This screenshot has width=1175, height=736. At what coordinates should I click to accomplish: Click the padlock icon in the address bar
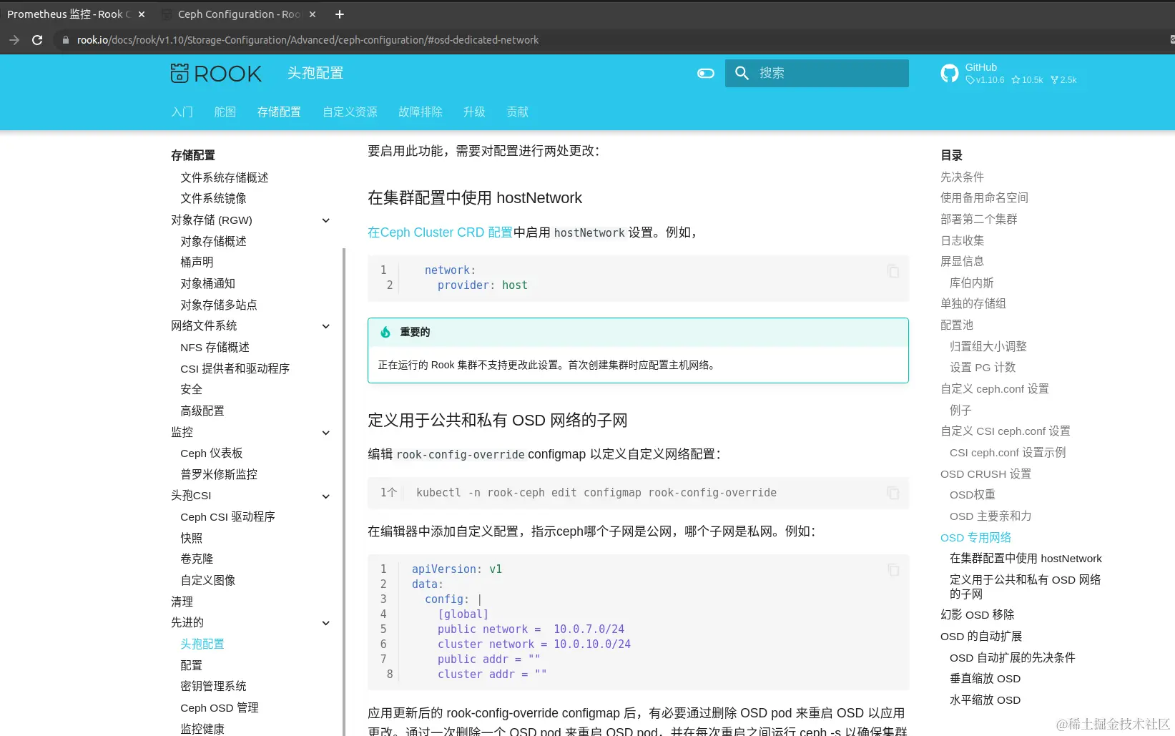coord(66,40)
